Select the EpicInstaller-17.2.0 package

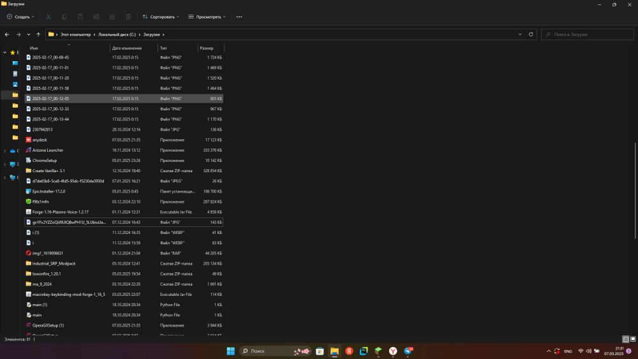124,191
